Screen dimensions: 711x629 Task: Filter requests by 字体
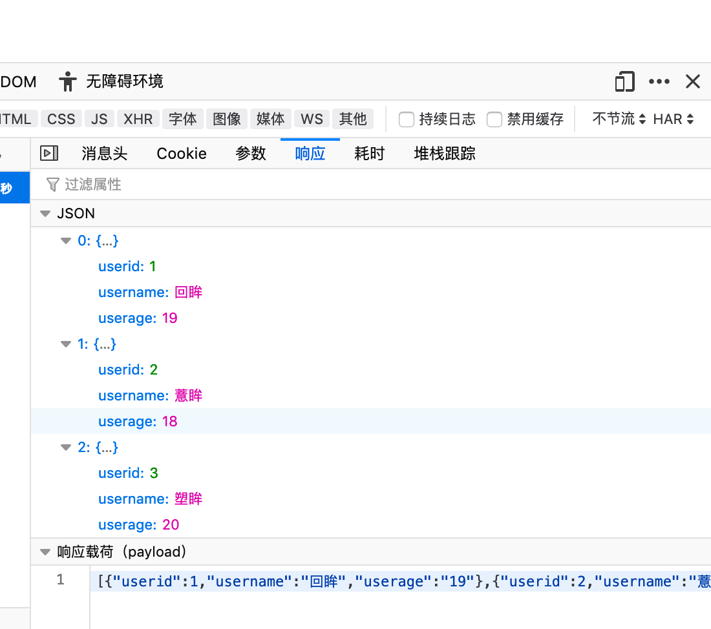point(183,119)
